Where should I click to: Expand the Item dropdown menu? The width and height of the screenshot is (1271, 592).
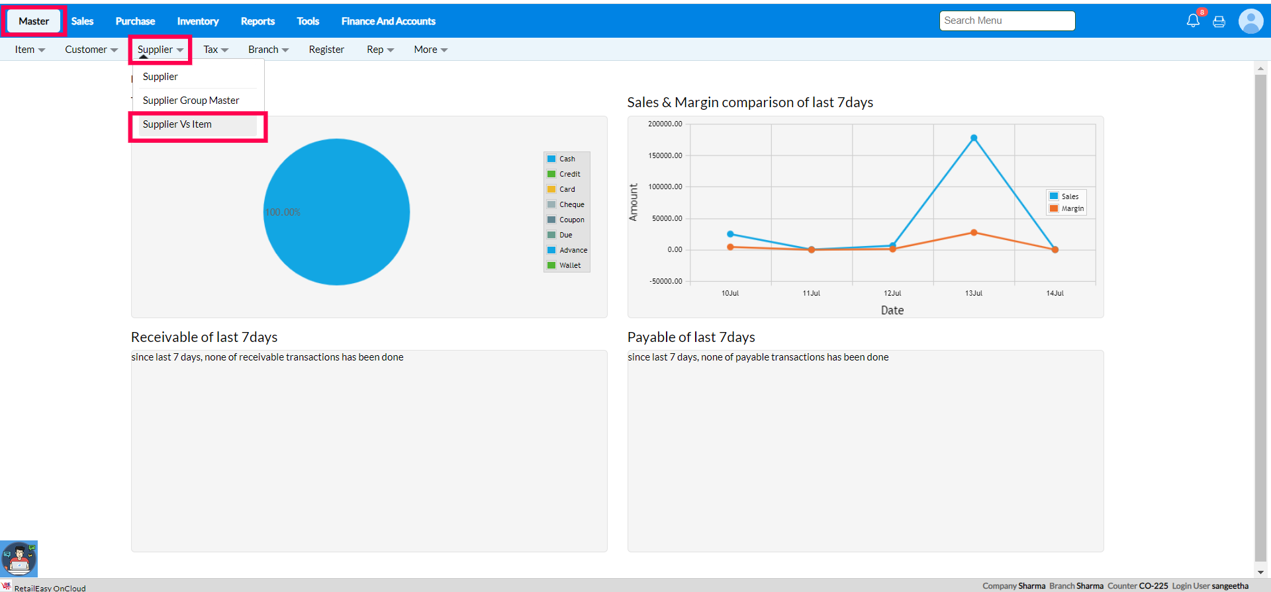[x=30, y=50]
